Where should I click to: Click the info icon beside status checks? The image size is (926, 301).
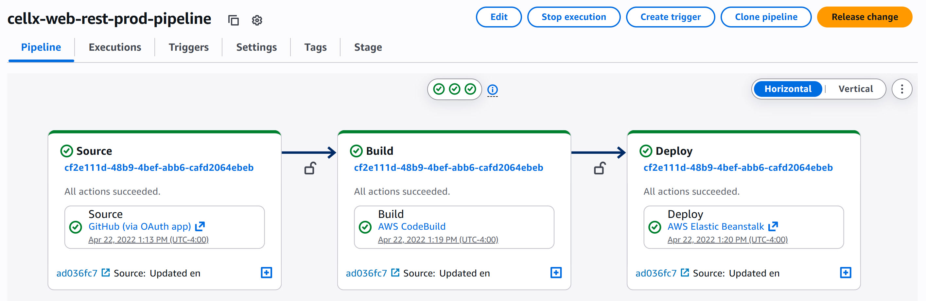click(x=492, y=90)
